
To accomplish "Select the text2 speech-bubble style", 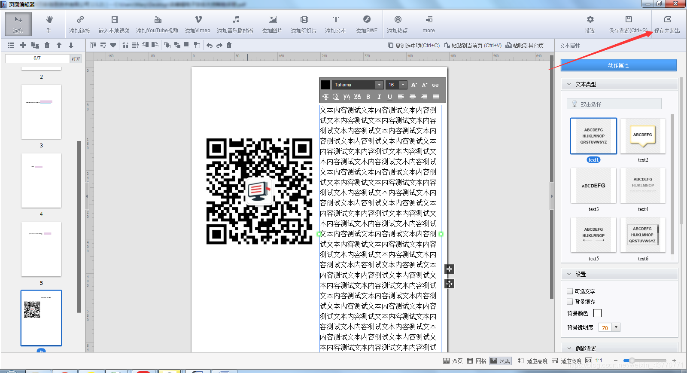I will (643, 136).
